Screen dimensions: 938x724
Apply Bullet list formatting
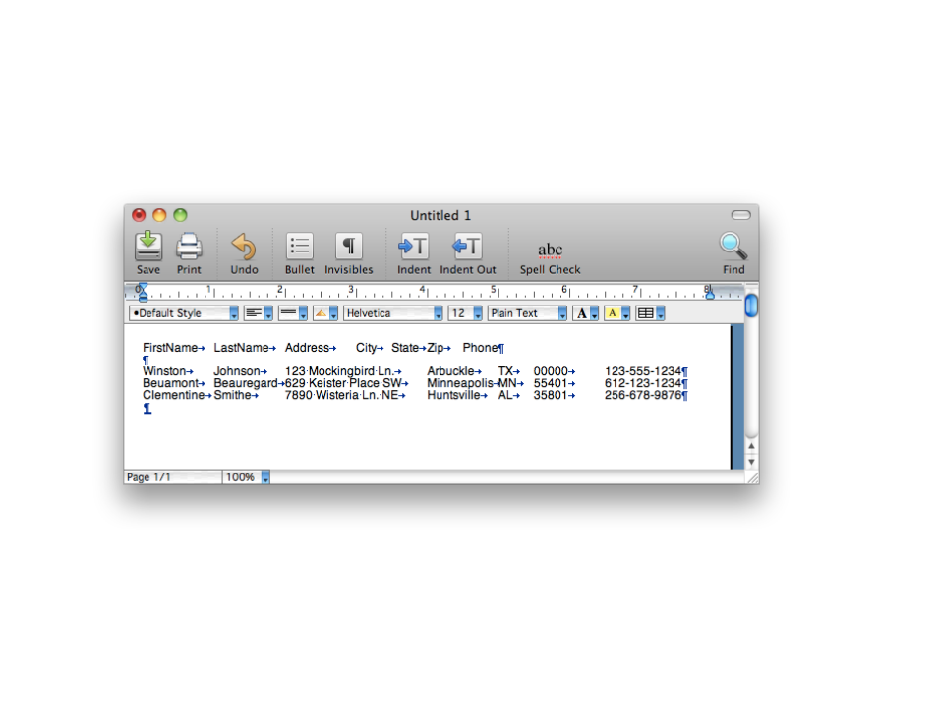[299, 247]
